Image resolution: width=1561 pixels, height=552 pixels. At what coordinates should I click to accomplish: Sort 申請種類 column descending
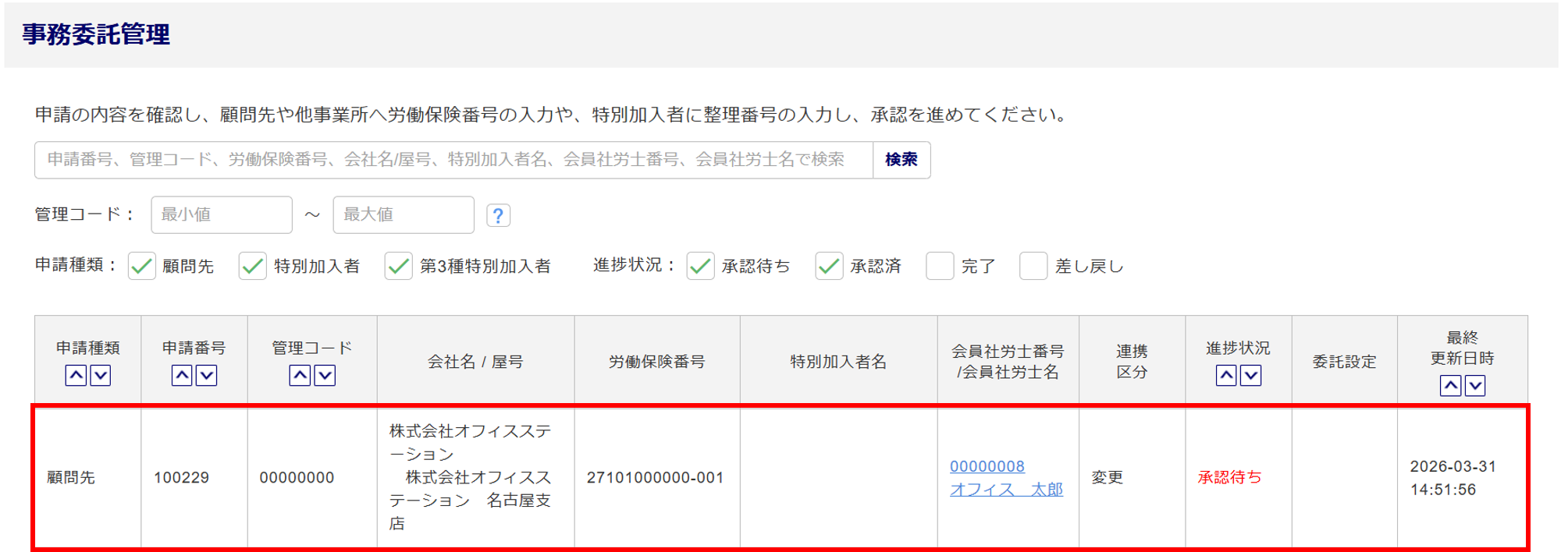click(x=101, y=376)
